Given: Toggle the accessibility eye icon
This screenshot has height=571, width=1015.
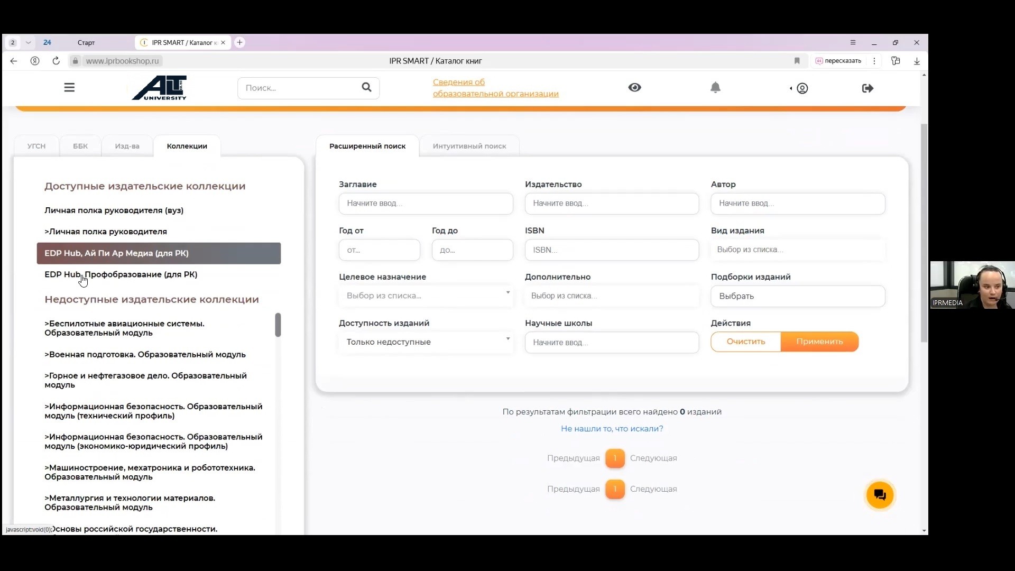Looking at the screenshot, I should 634,88.
